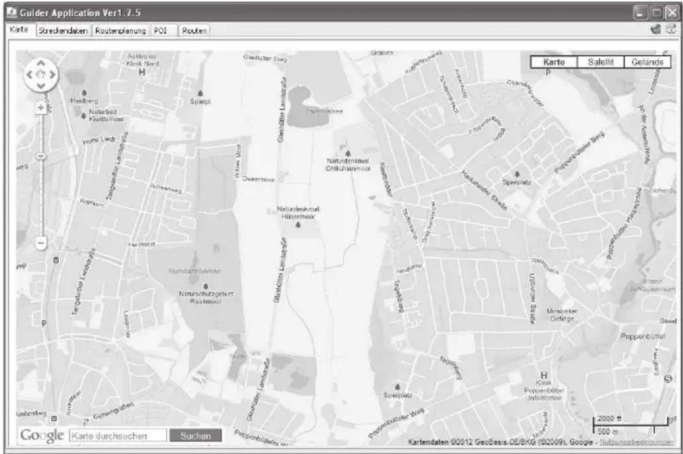
Task: Zoom out with the minus button
Action: click(41, 243)
